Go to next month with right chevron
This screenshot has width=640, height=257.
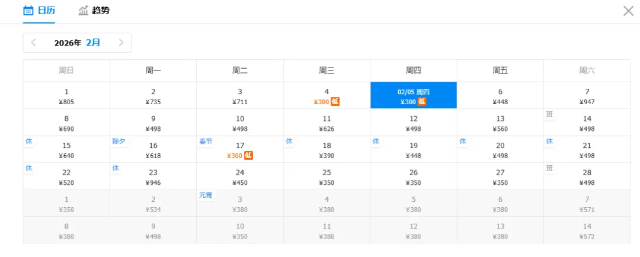coord(121,43)
